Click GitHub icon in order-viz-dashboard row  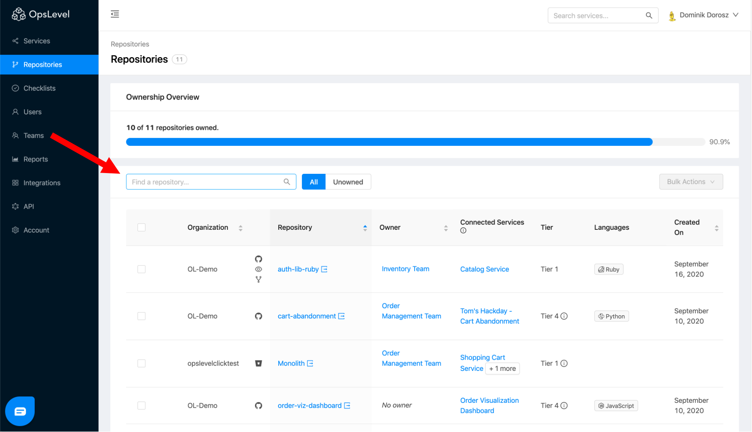tap(259, 406)
